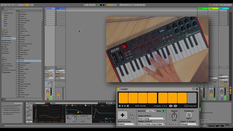Start playback with the main transport play button
Screen dimensions: 233x131
[98, 5]
